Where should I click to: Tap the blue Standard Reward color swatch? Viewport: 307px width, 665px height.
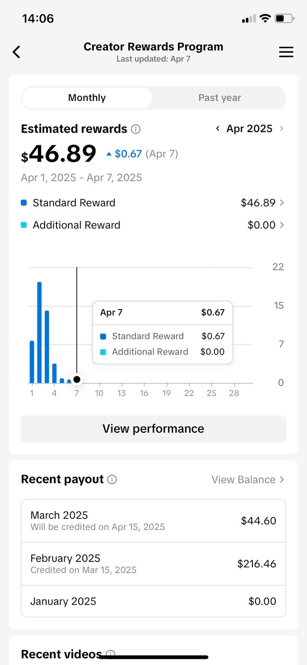24,203
